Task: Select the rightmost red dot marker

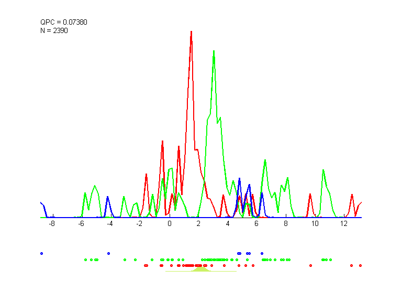Action: pyautogui.click(x=361, y=265)
